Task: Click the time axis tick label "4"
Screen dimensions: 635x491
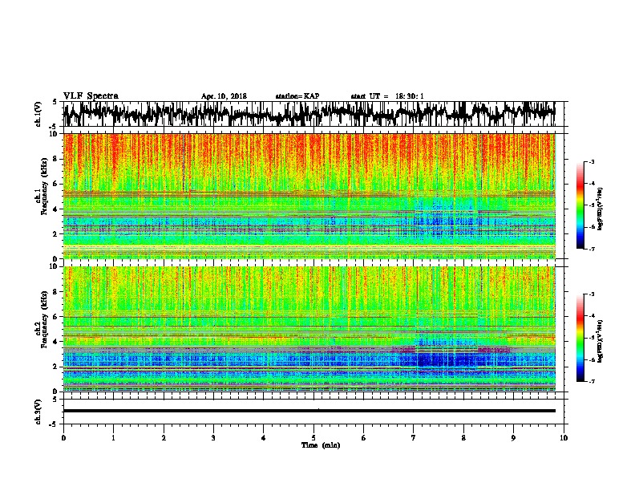Action: pyautogui.click(x=264, y=438)
